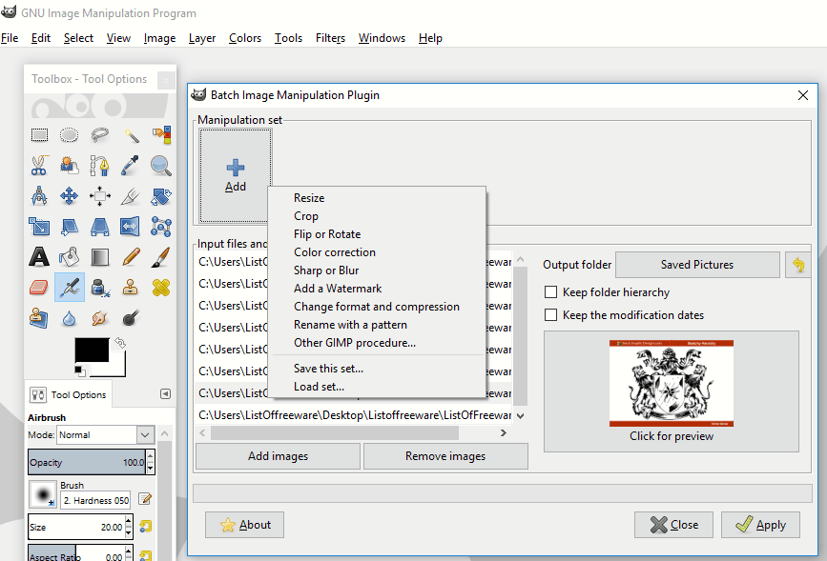Select the Text tool
Viewport: 827px width, 561px height.
click(39, 257)
